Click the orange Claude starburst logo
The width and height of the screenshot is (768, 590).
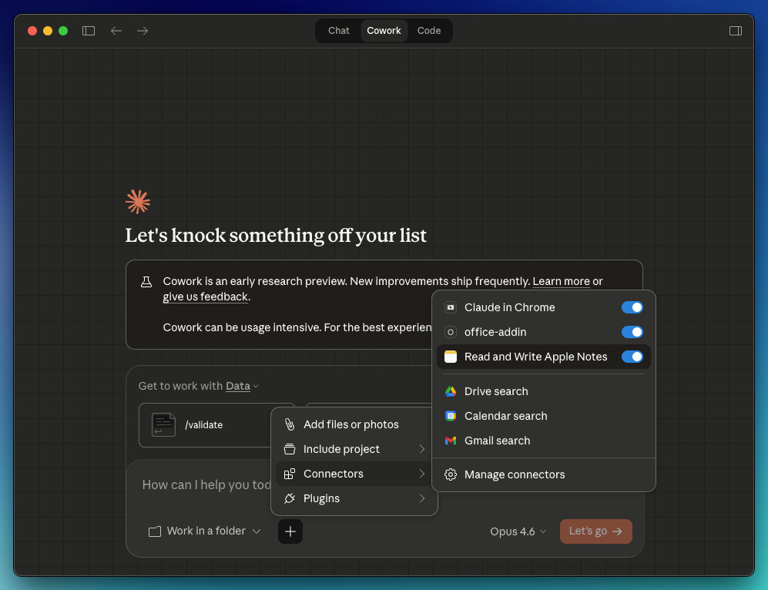[x=138, y=202]
